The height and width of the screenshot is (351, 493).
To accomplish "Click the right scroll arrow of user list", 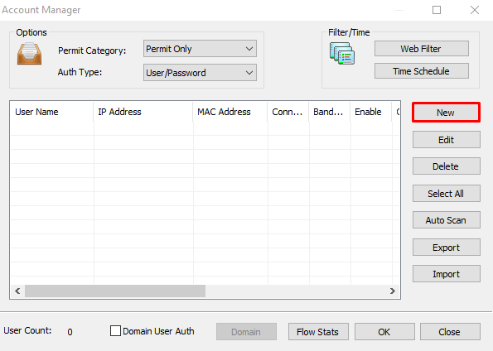I will tap(393, 291).
